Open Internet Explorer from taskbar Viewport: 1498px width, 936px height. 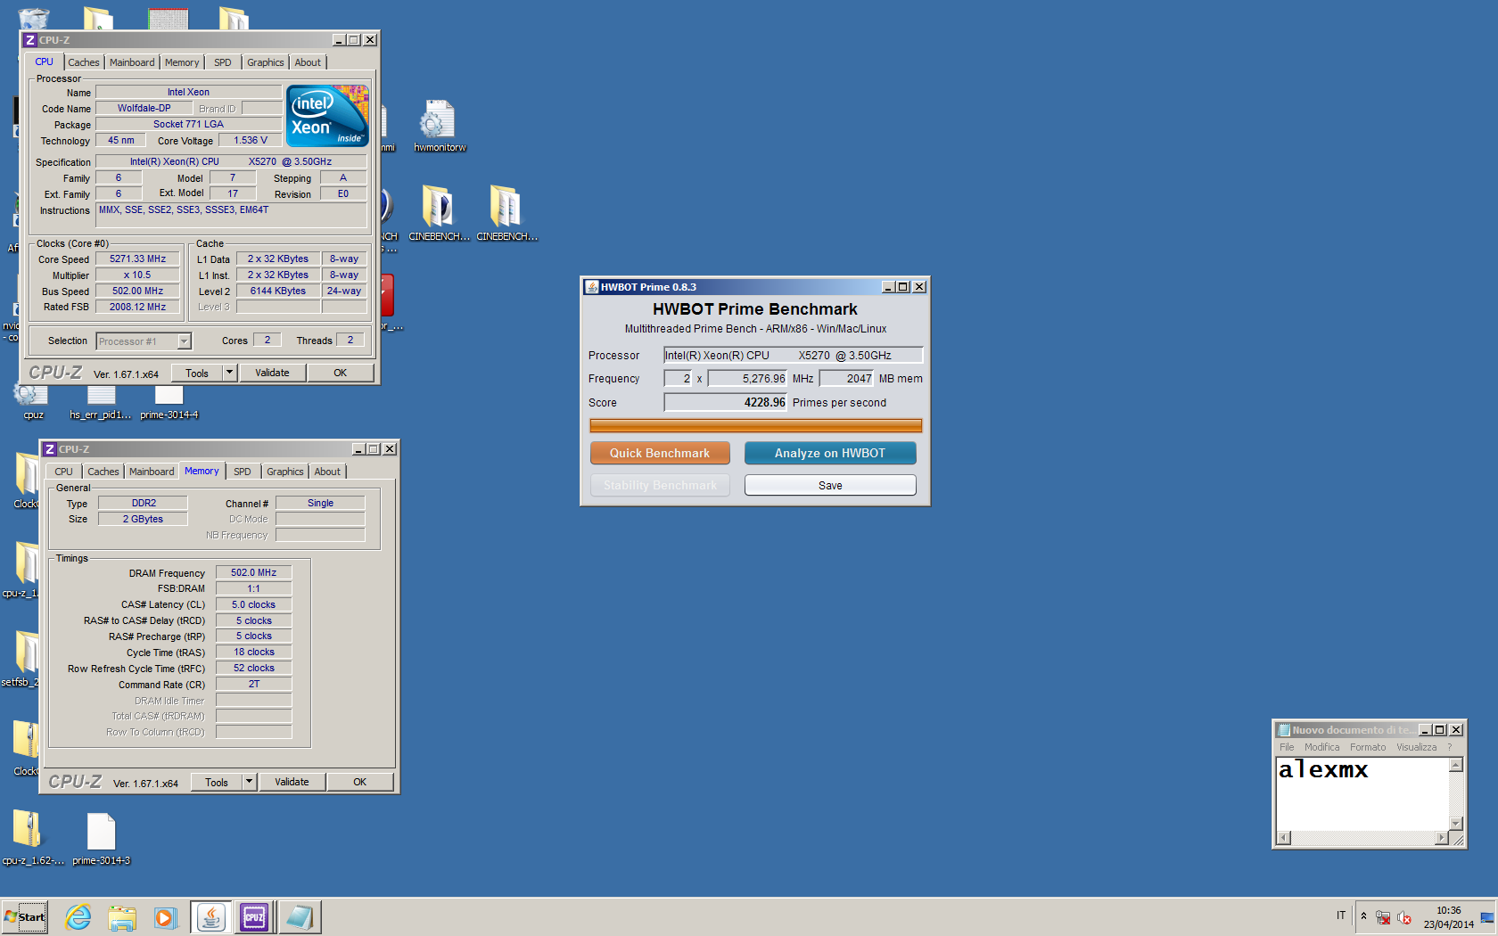click(78, 917)
